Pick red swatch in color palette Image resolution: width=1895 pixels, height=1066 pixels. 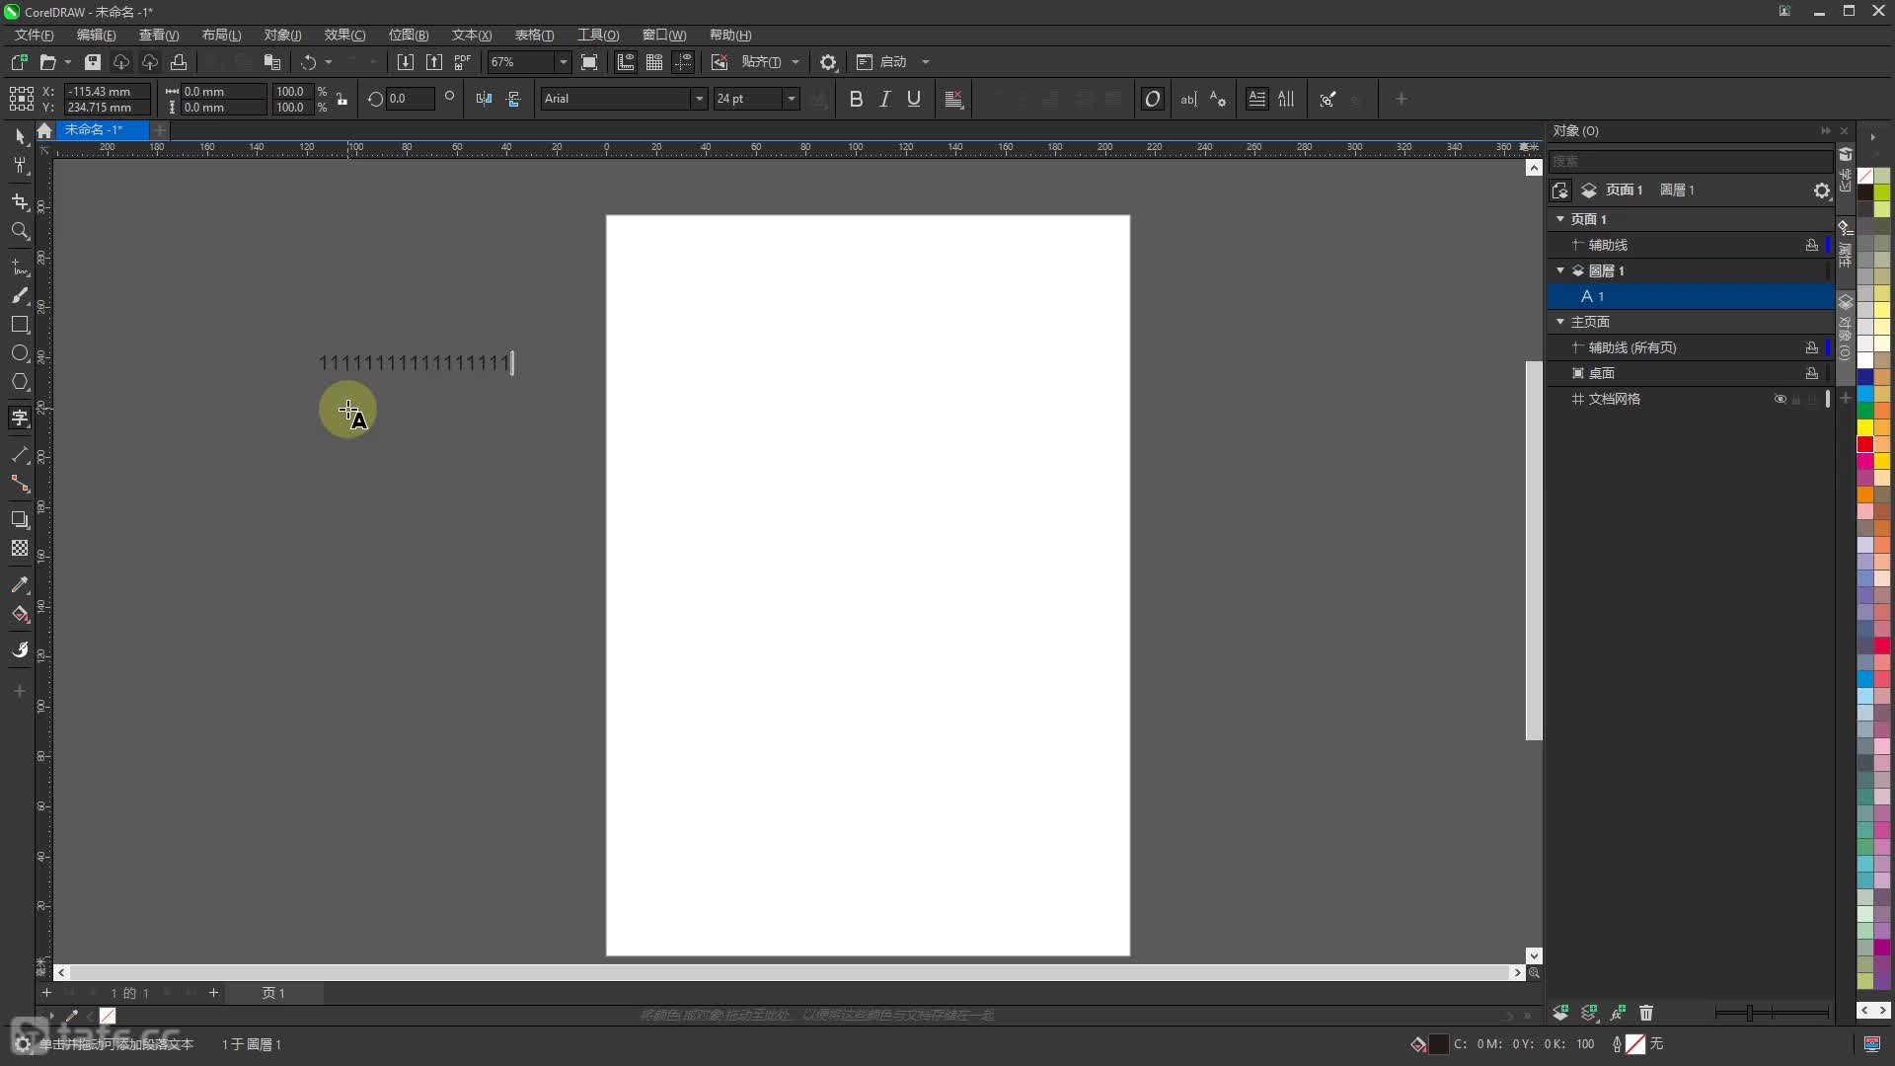pyautogui.click(x=1865, y=444)
